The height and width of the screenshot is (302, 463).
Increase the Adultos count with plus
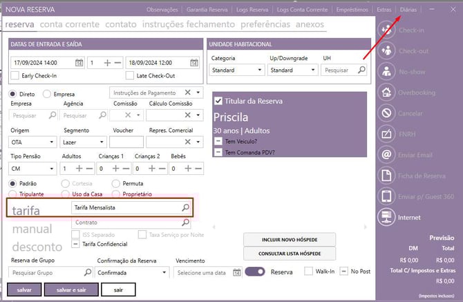click(79, 169)
